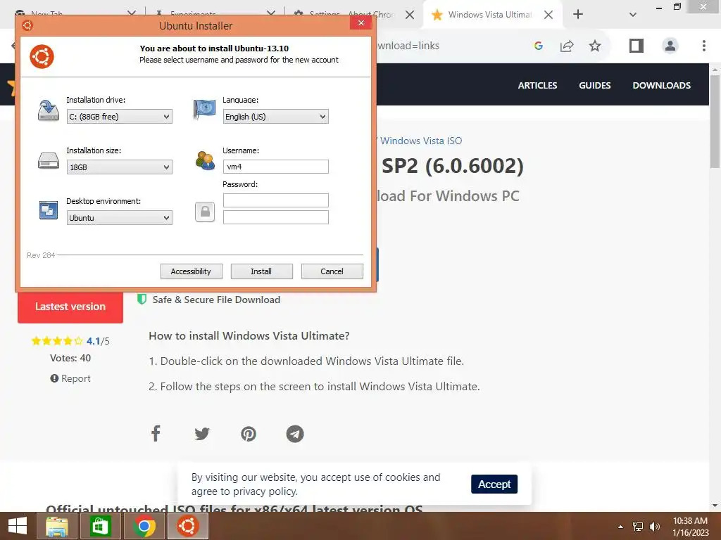
Task: Follow the Windows Vista ISO breadcrumb link
Action: pyautogui.click(x=421, y=141)
